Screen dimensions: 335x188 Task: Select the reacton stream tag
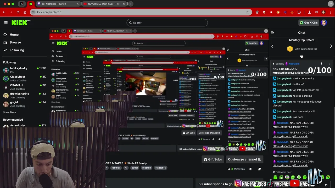pyautogui.click(x=146, y=168)
